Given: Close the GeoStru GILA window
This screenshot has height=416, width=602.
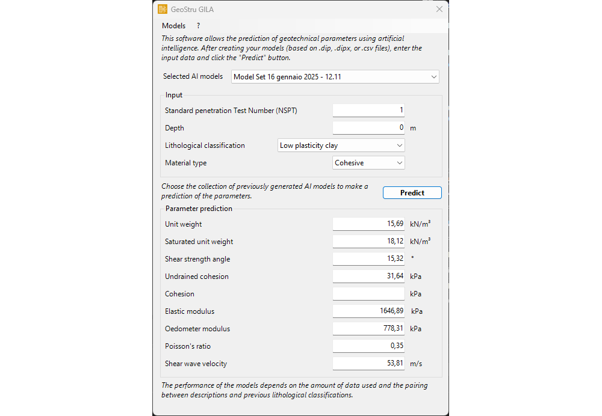Looking at the screenshot, I should click(x=439, y=9).
